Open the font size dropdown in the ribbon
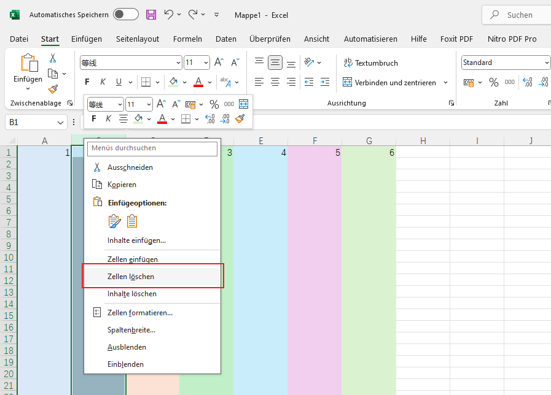This screenshot has height=395, width=551. 206,63
